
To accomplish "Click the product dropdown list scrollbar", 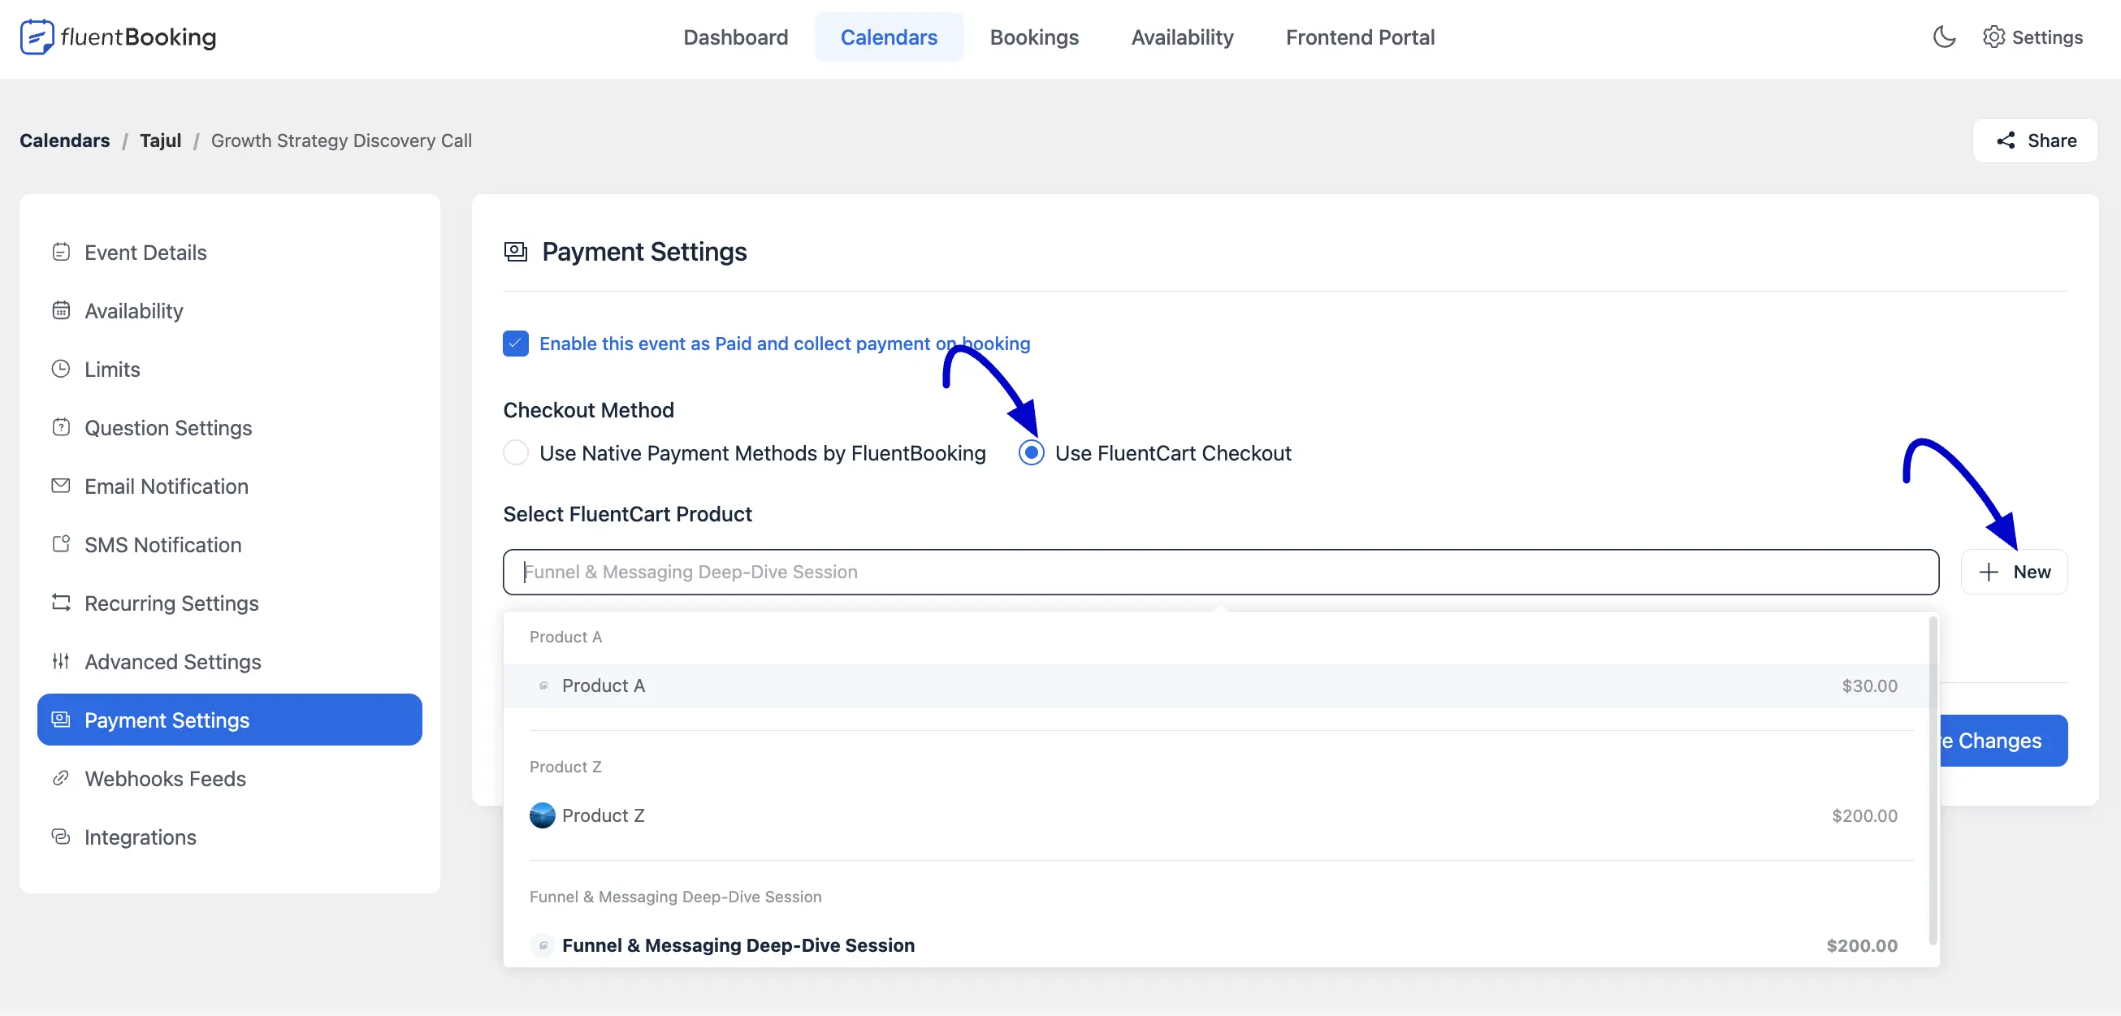I will pos(1933,782).
